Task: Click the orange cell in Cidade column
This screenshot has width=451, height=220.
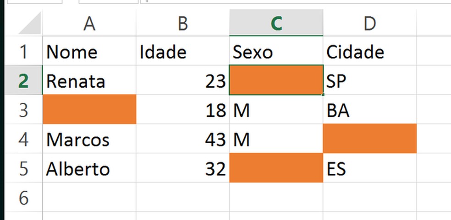Action: pyautogui.click(x=369, y=140)
